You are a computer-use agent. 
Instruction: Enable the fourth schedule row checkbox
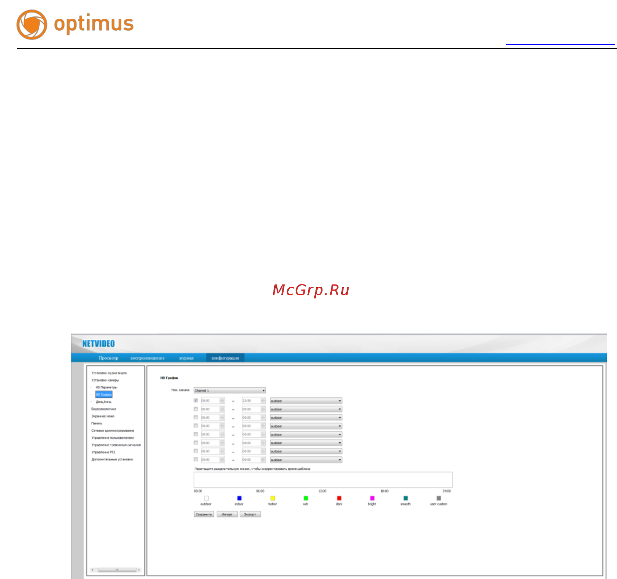(196, 426)
